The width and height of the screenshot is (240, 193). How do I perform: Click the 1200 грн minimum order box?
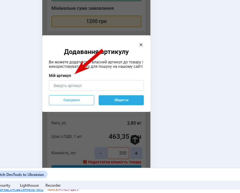click(96, 21)
